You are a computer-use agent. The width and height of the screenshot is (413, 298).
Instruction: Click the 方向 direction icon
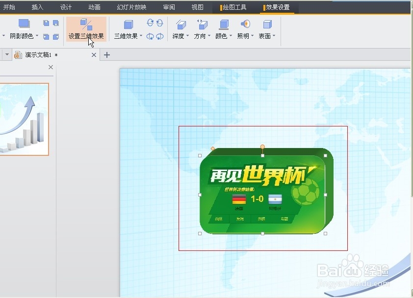click(x=202, y=24)
